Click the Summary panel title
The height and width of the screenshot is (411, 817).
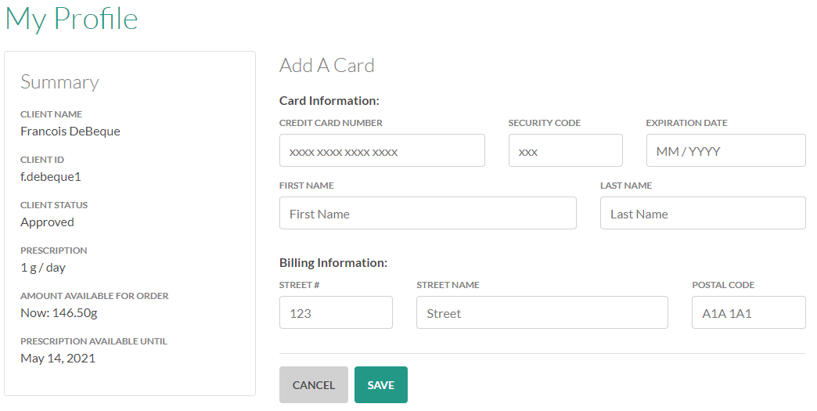(59, 82)
